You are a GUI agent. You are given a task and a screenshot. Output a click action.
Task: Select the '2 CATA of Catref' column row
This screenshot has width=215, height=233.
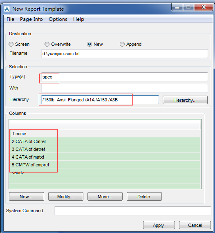pos(105,141)
